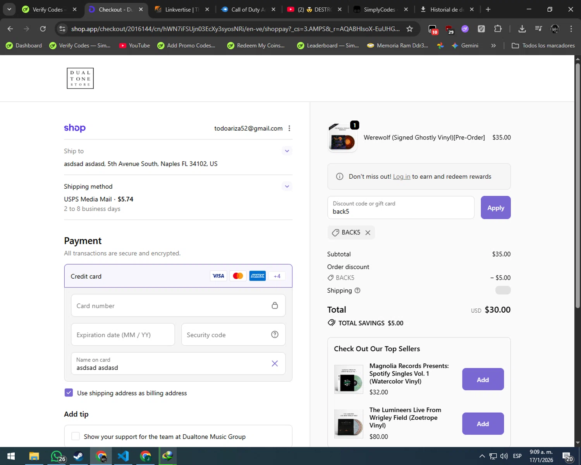This screenshot has width=581, height=465.
Task: Open the Gemini bookmark
Action: tap(465, 45)
